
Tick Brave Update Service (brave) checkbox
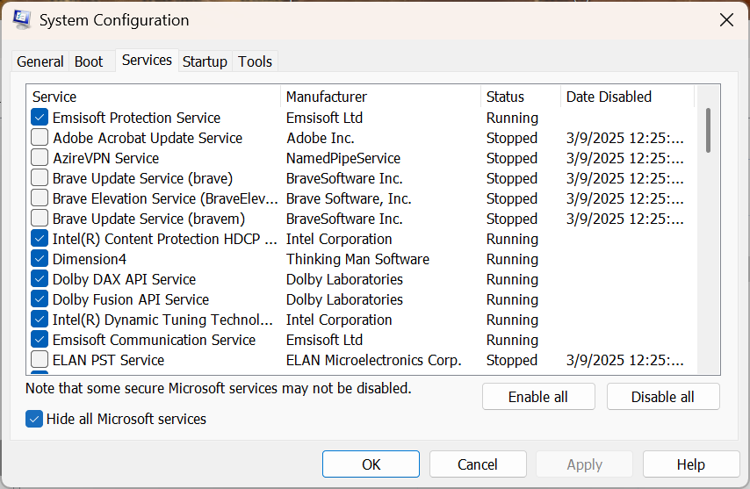tap(40, 178)
